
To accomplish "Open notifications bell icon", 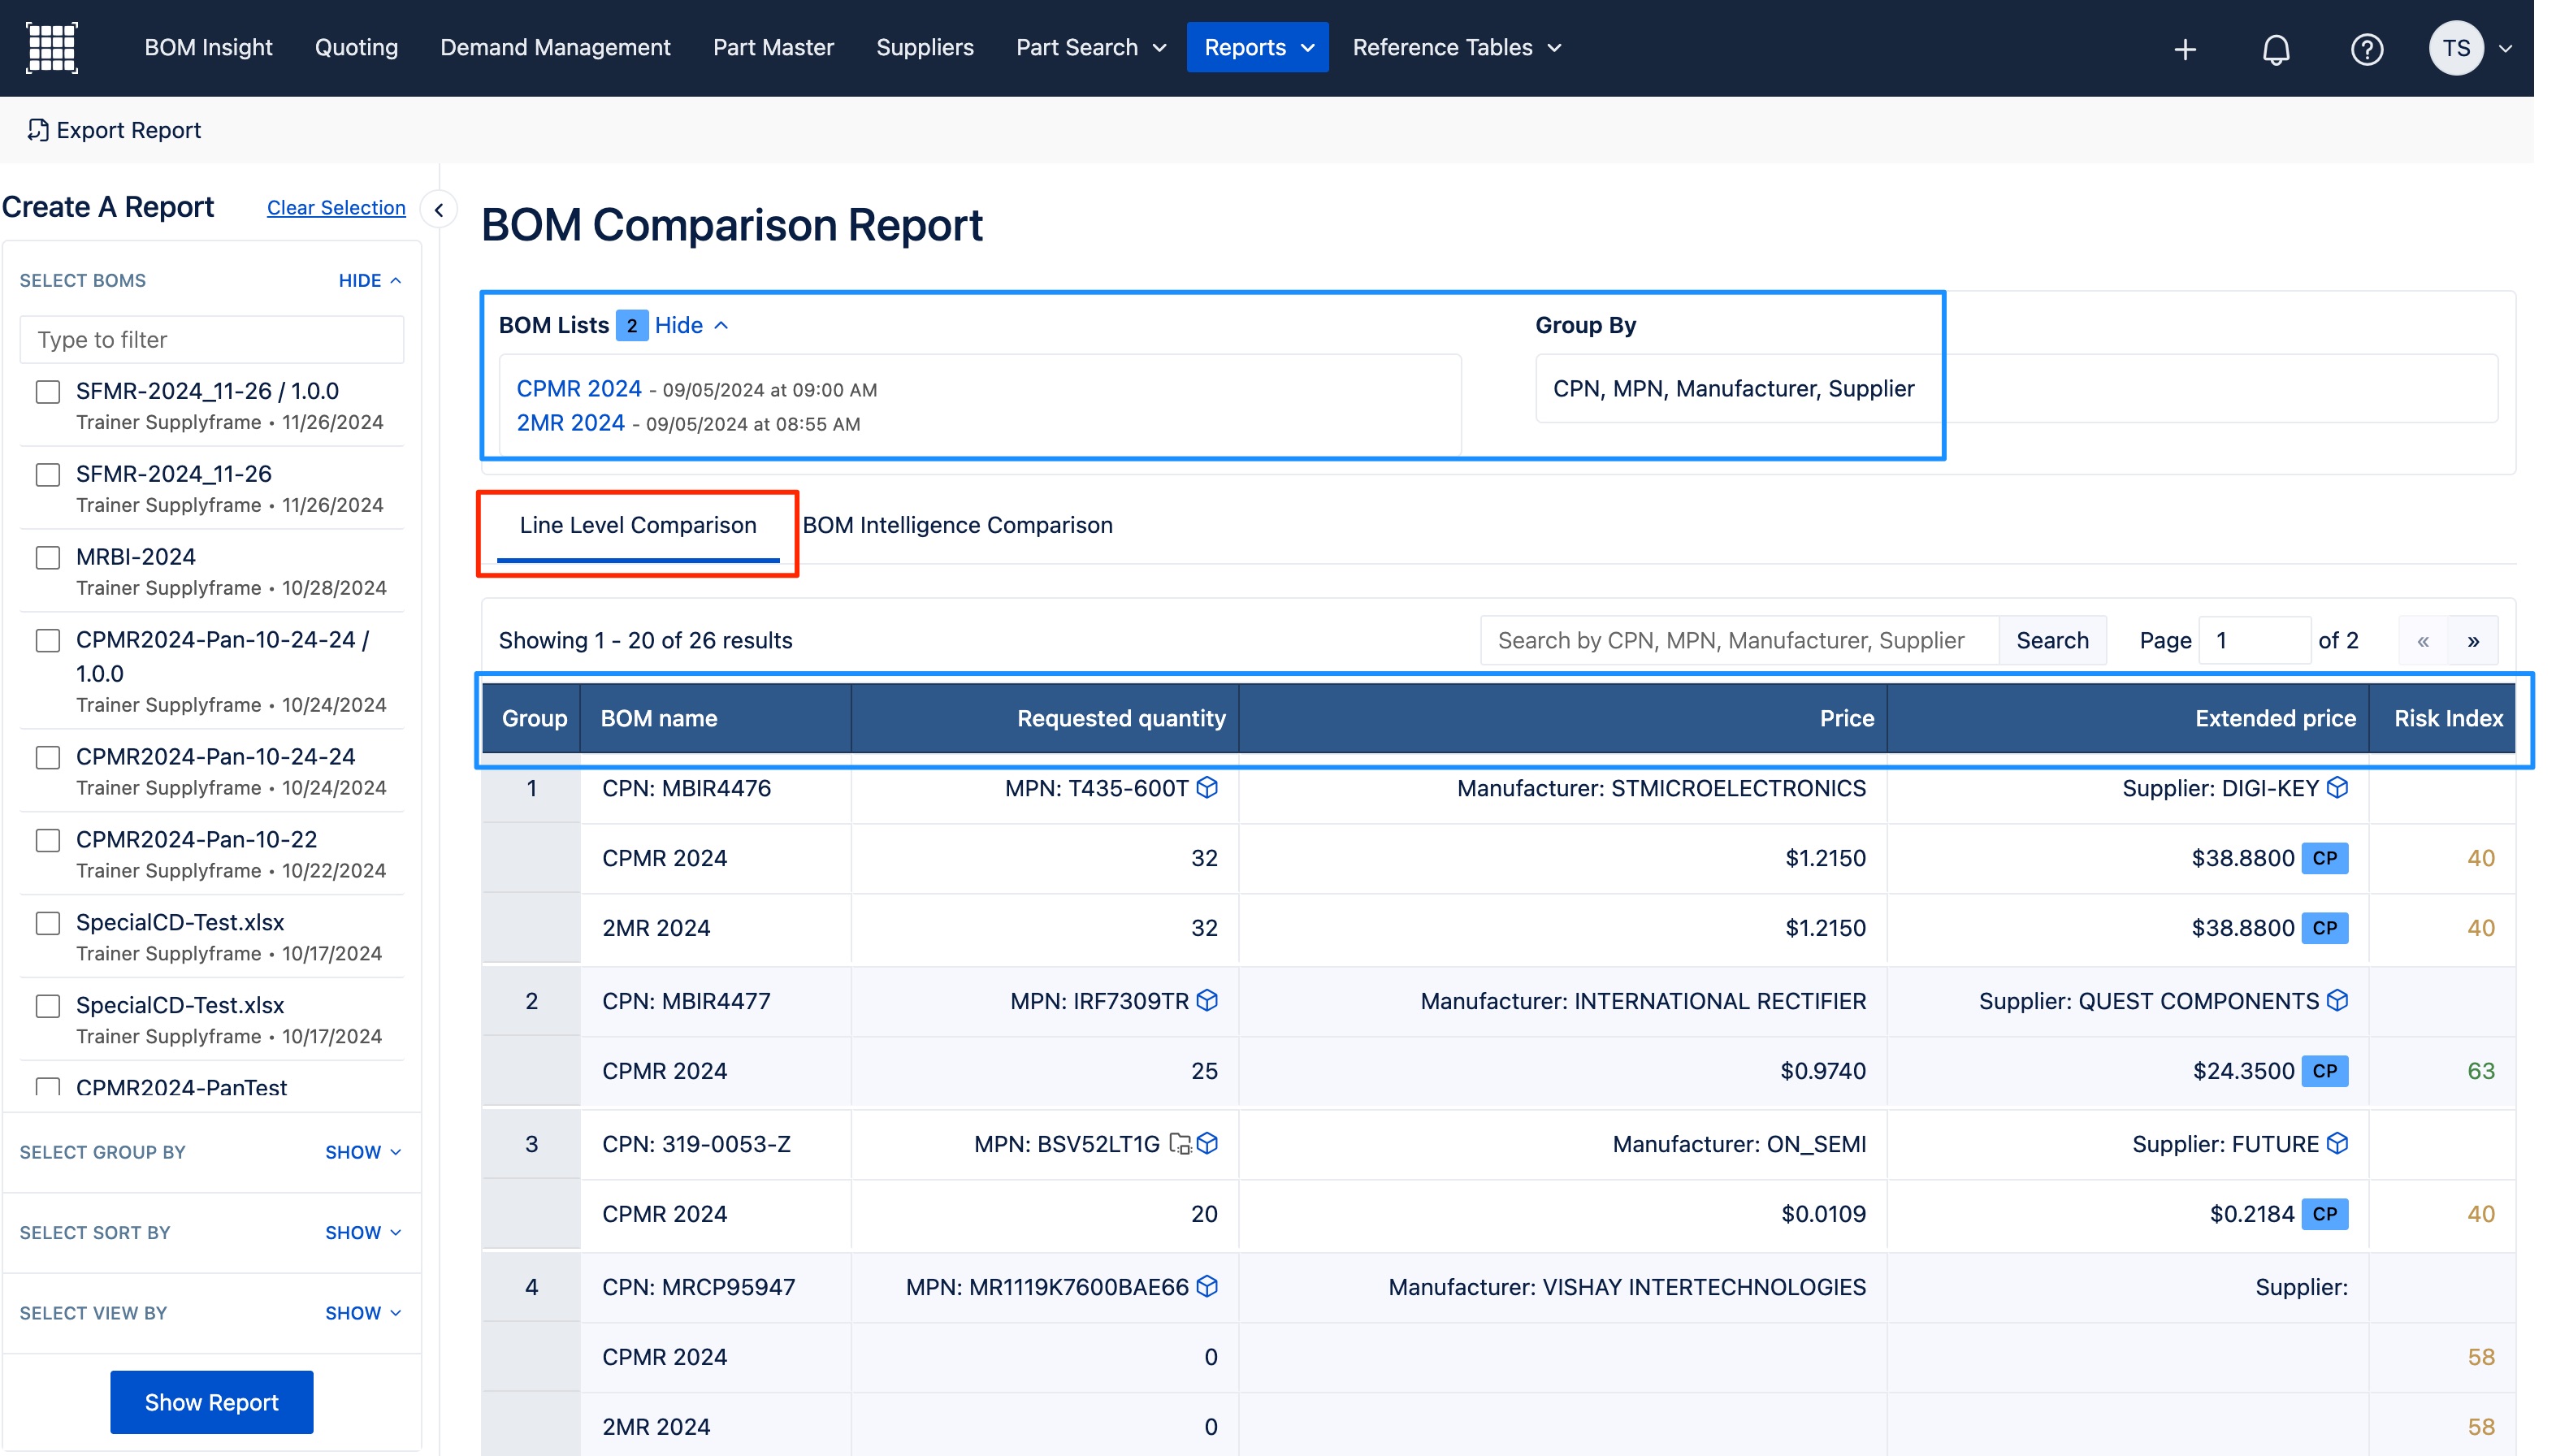I will tap(2277, 49).
